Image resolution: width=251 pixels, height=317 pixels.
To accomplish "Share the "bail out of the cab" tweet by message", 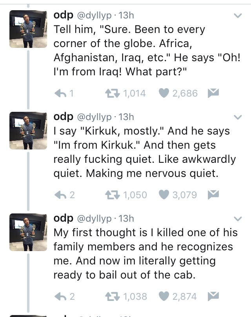I will [x=213, y=296].
